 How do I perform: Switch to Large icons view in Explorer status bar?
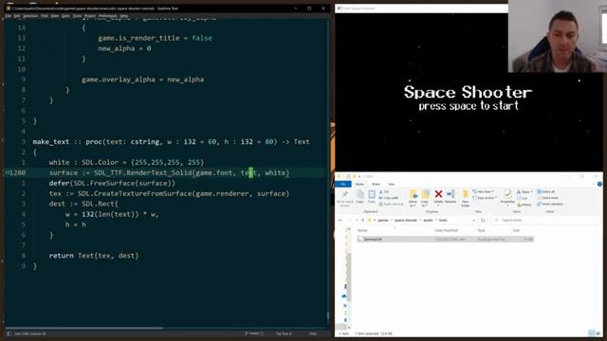tap(598, 332)
